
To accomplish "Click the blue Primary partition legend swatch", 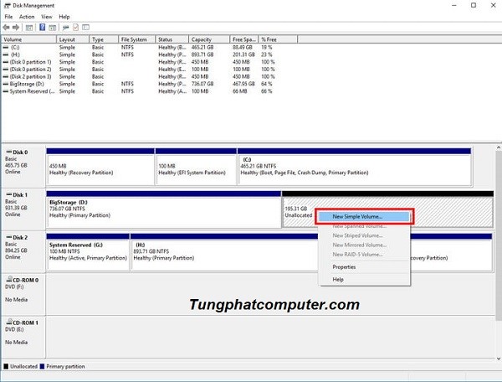I will pos(42,366).
